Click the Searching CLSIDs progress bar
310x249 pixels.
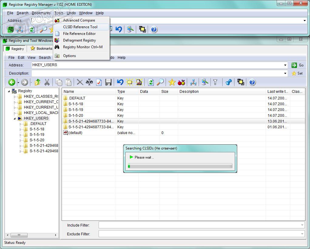pyautogui.click(x=180, y=166)
